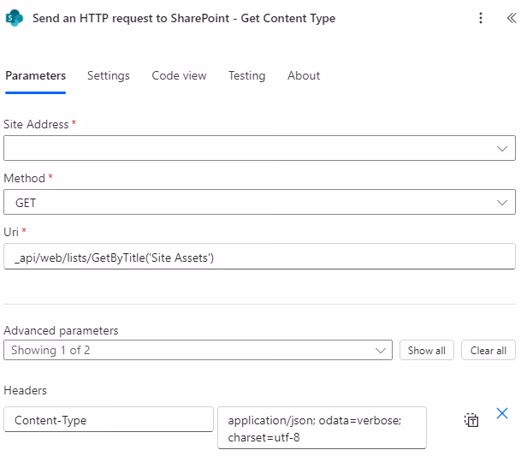Switch to the Settings tab
The width and height of the screenshot is (521, 456).
point(109,76)
